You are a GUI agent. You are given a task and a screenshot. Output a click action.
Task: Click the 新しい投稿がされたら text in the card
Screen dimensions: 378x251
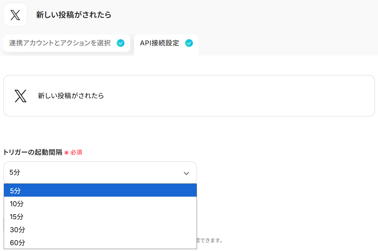pyautogui.click(x=71, y=96)
